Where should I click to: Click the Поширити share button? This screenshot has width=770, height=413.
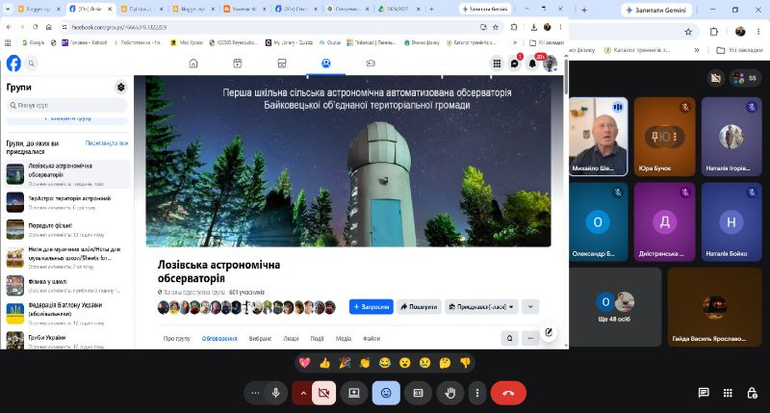[x=419, y=307]
